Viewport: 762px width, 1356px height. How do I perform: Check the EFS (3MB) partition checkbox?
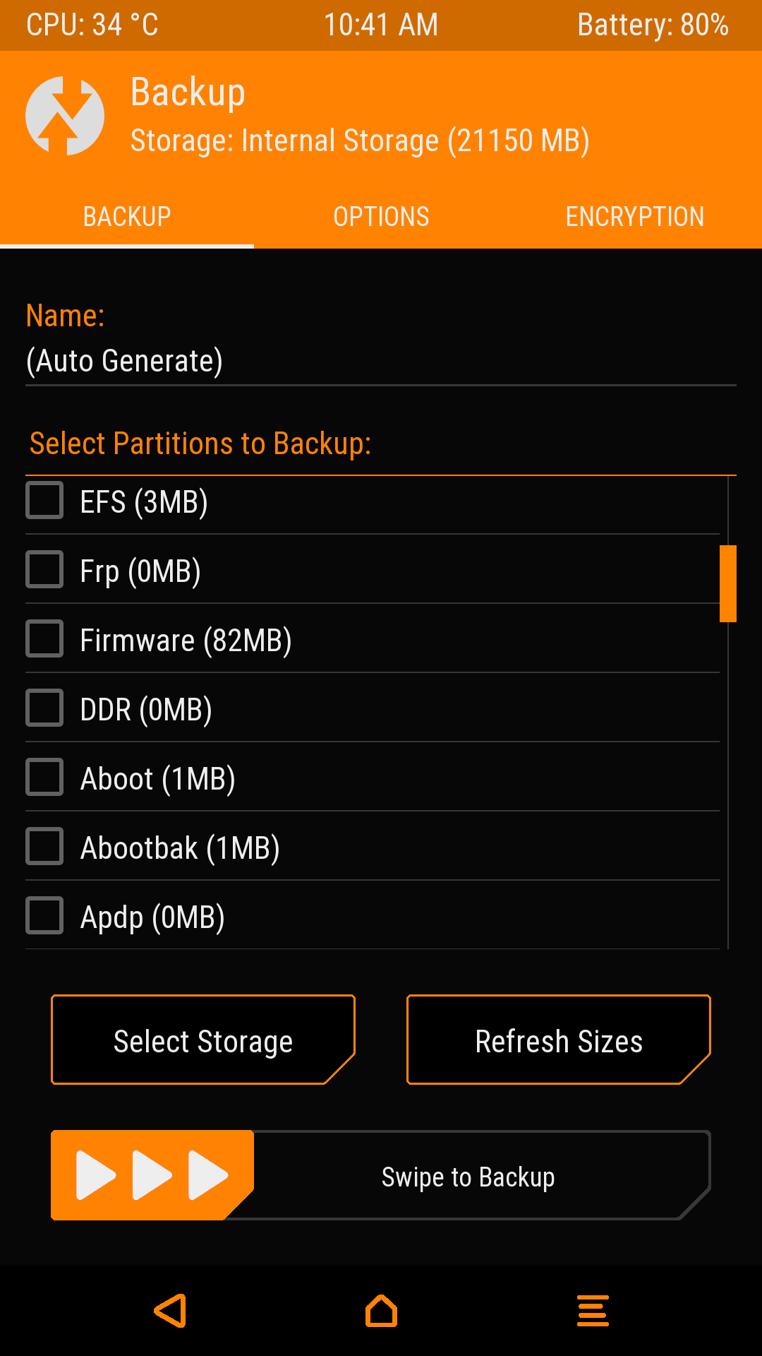coord(44,501)
